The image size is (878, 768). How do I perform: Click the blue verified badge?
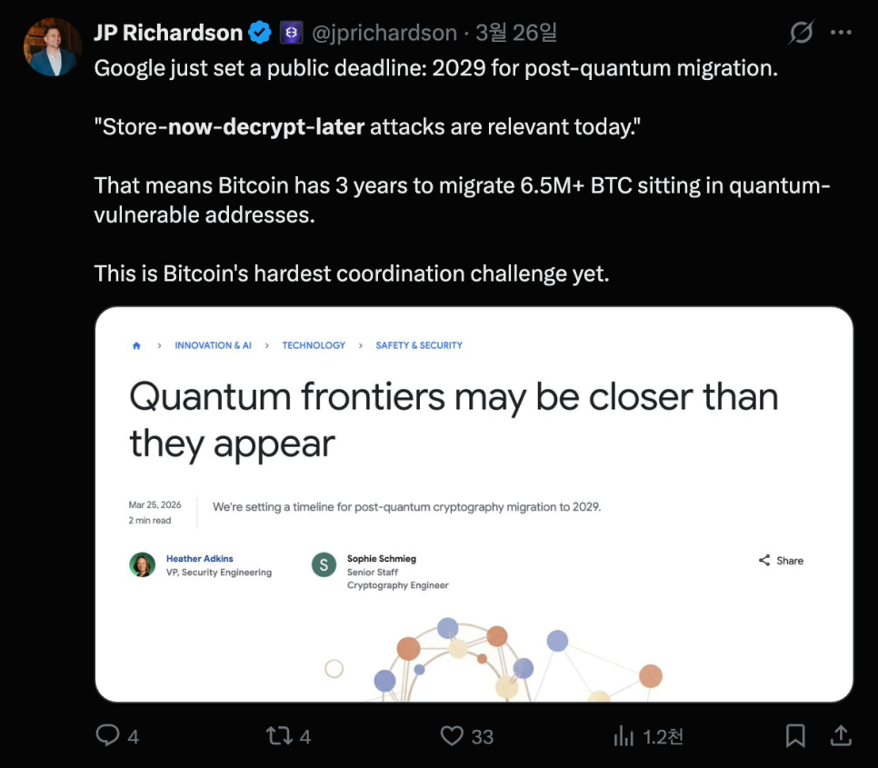pos(260,34)
